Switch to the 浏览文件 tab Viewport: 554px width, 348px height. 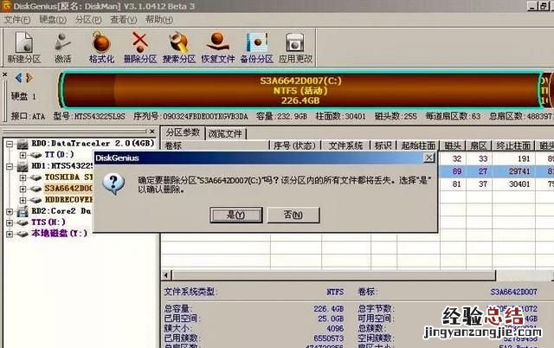pos(225,134)
